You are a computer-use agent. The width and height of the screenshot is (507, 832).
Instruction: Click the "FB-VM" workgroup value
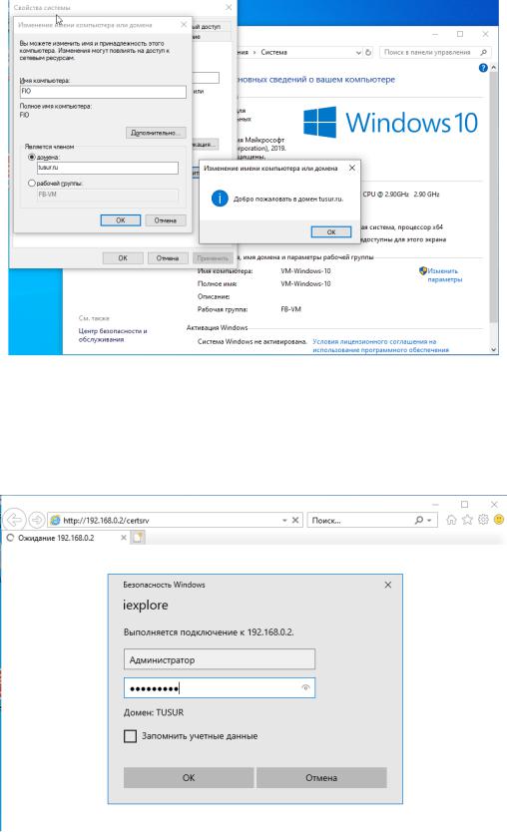pyautogui.click(x=291, y=309)
